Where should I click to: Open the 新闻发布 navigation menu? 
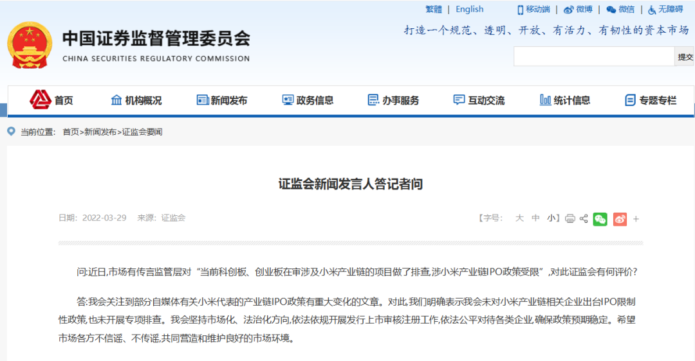coord(222,100)
